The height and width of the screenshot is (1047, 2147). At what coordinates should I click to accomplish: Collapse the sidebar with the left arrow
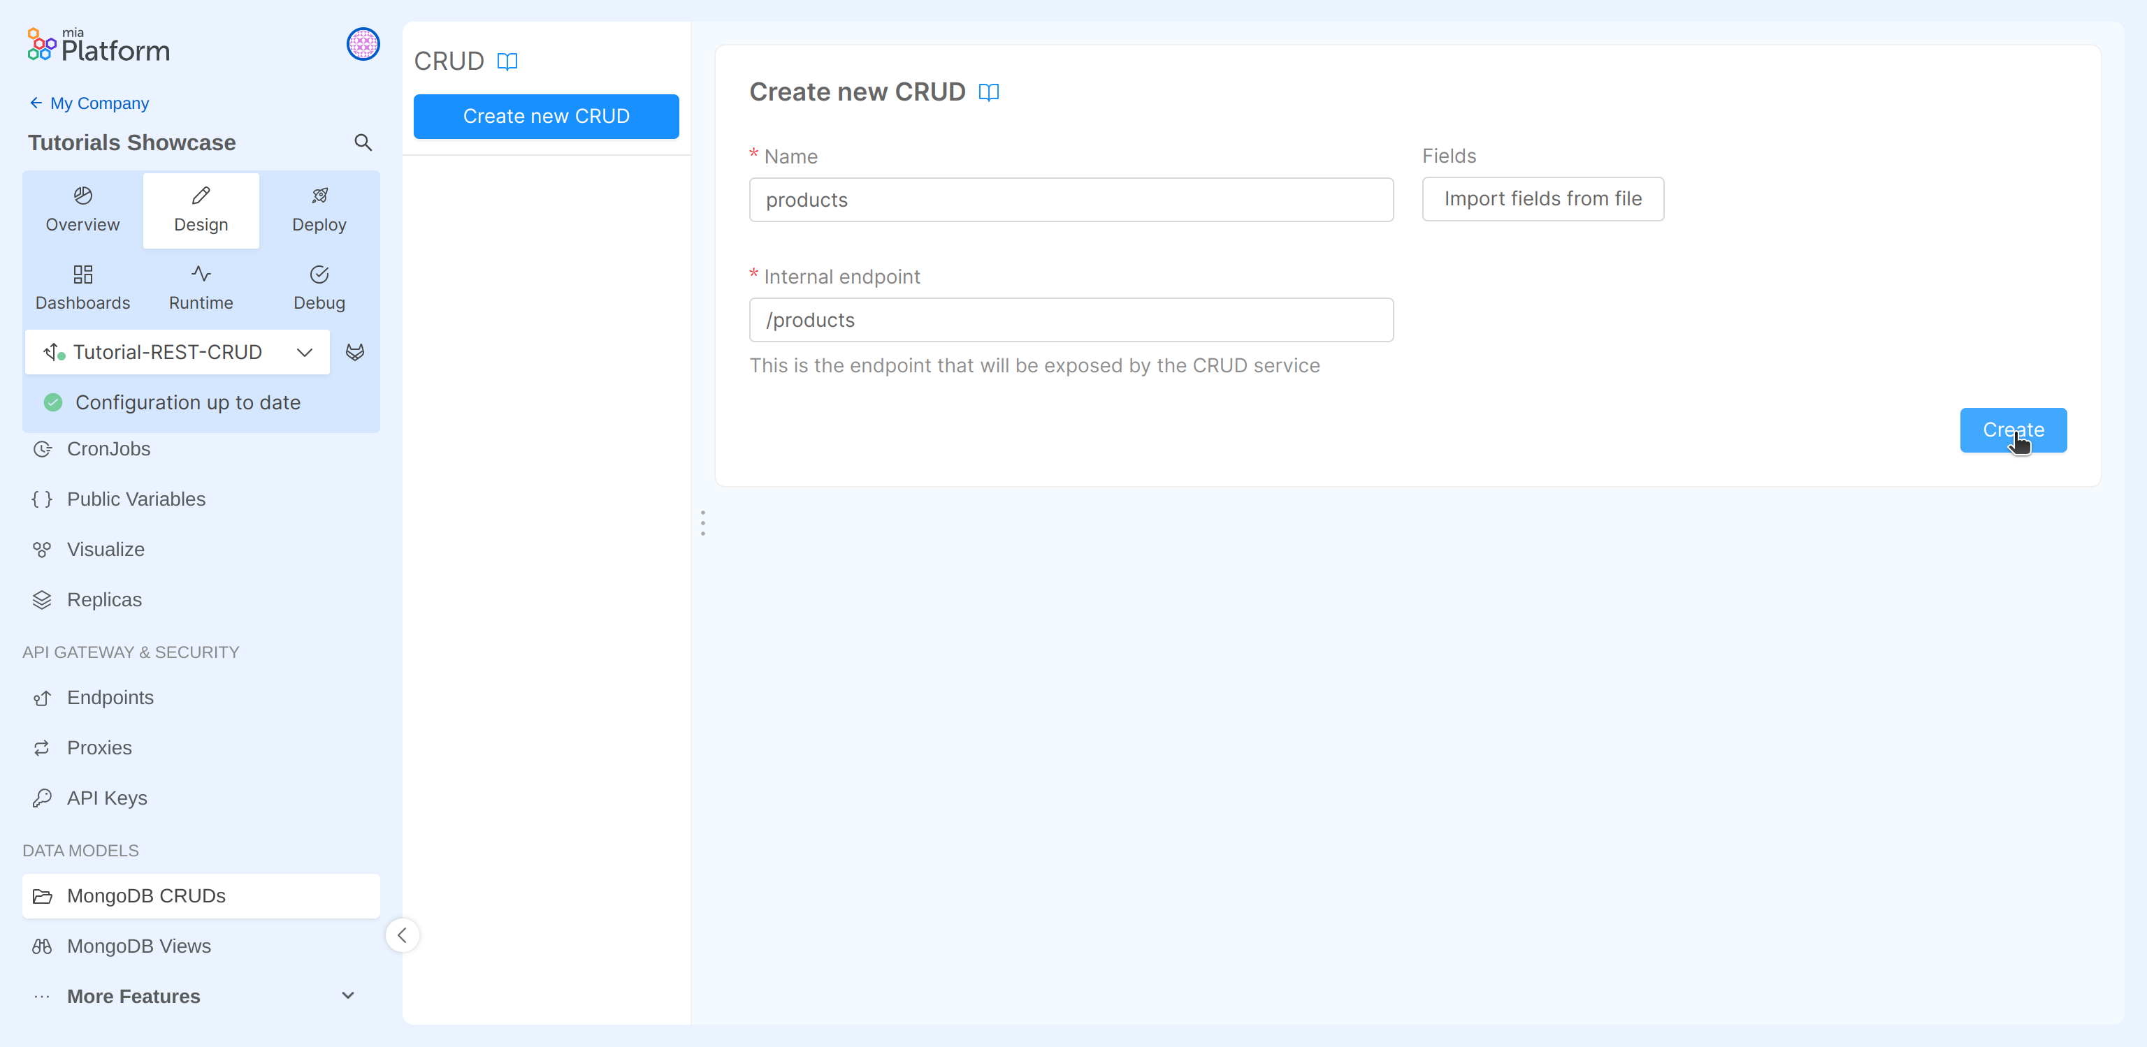pyautogui.click(x=403, y=935)
